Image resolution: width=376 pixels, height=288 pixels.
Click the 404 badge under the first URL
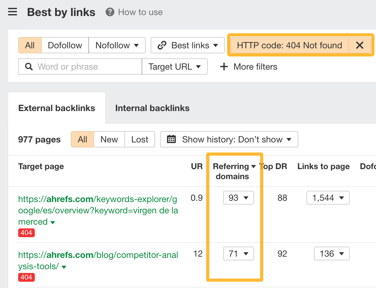click(x=26, y=233)
